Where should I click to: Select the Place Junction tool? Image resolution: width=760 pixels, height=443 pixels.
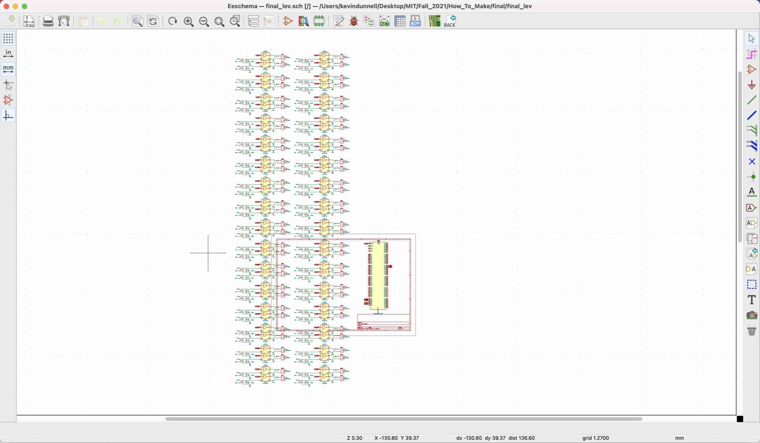[x=752, y=176]
